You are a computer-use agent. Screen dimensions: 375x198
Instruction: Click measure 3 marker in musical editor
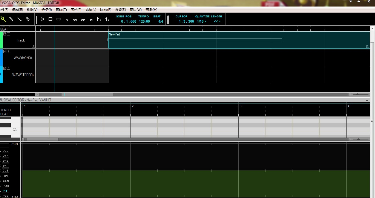[240, 106]
